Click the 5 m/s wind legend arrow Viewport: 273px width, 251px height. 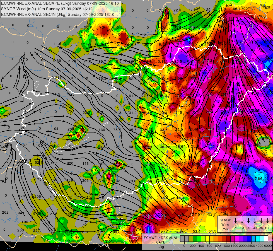click(235, 221)
